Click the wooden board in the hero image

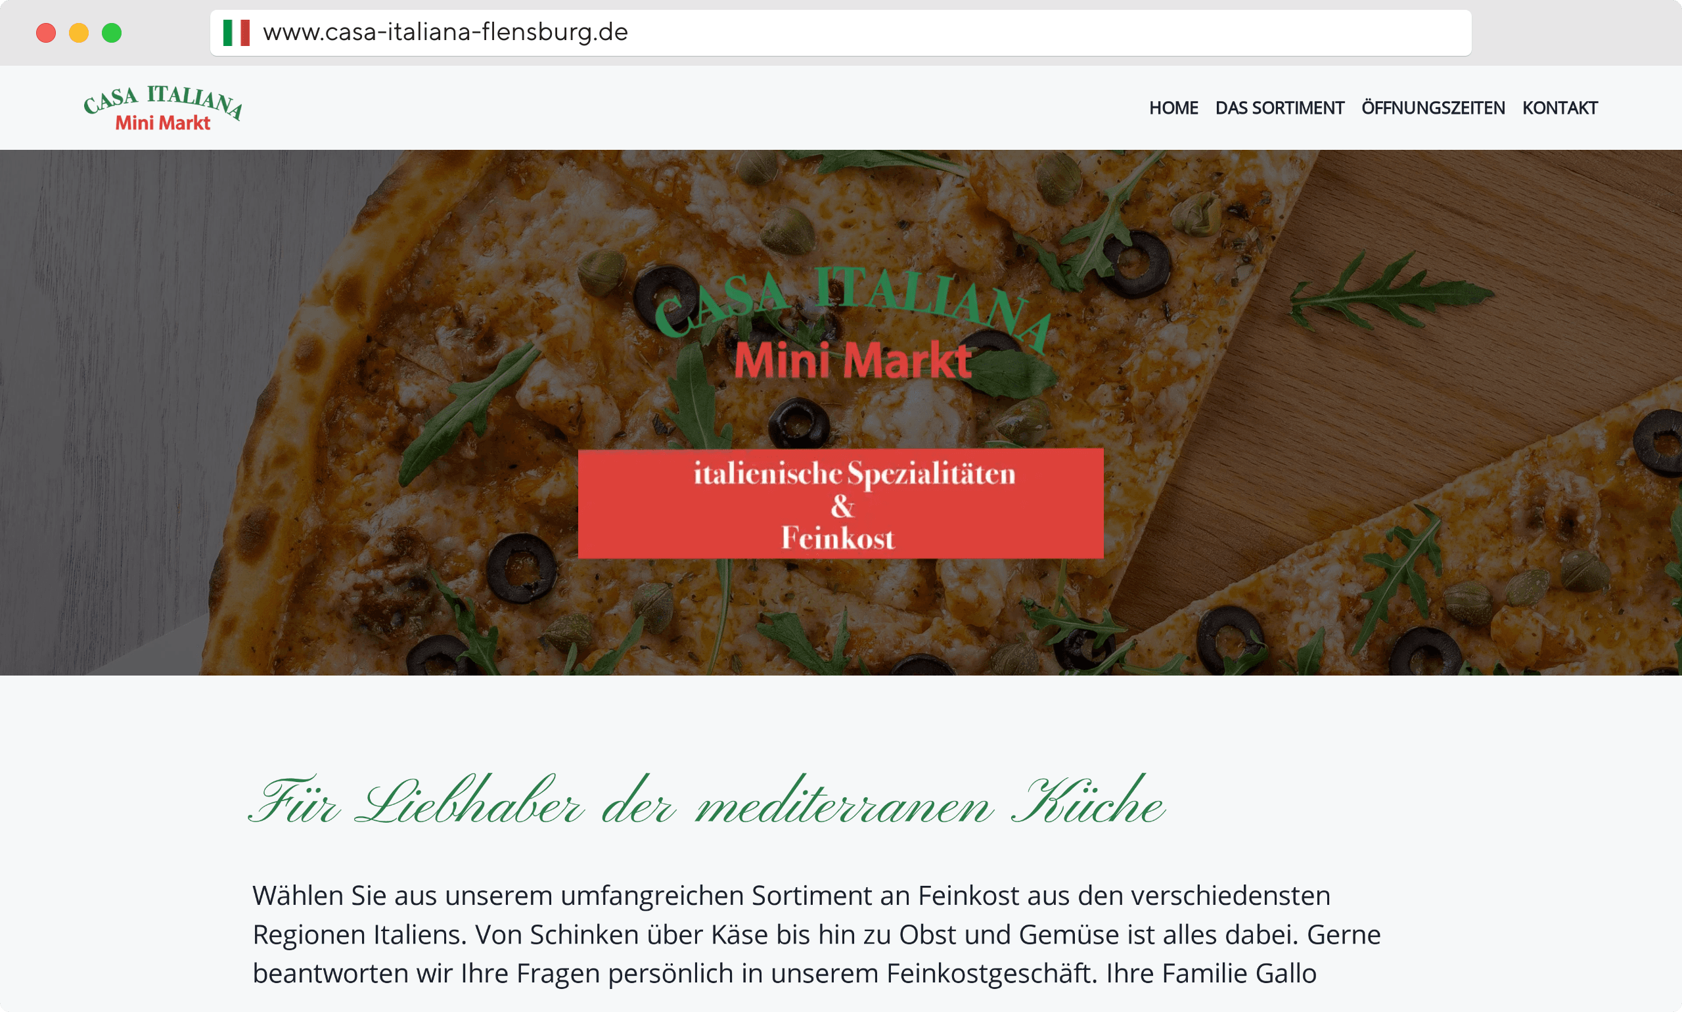[1500, 273]
